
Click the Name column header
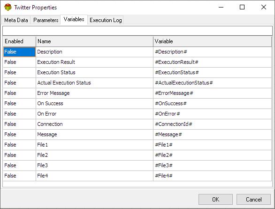pyautogui.click(x=94, y=41)
